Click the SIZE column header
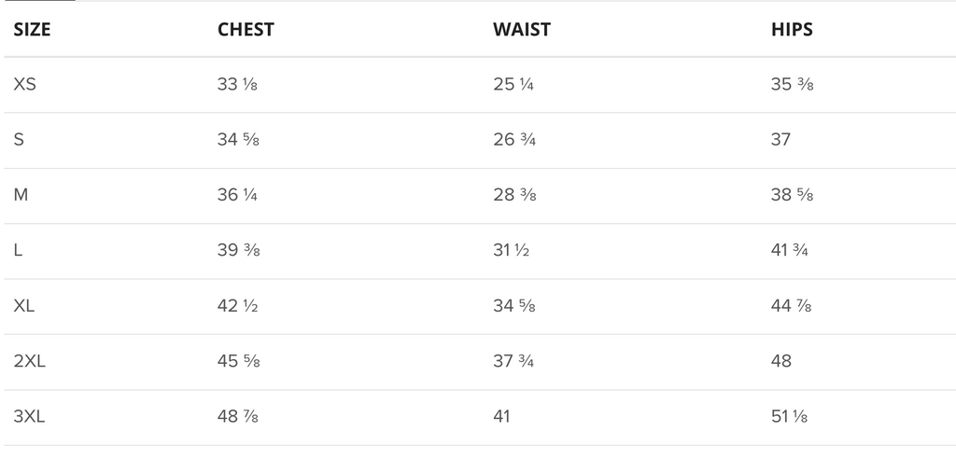 click(32, 29)
